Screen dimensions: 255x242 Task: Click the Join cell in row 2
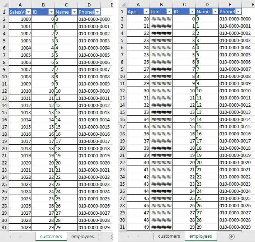click(161, 19)
